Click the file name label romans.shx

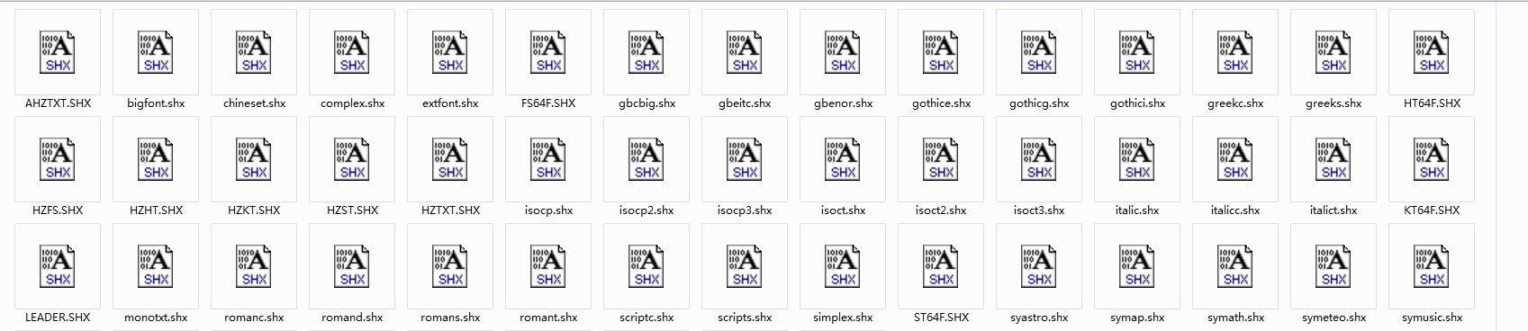[450, 318]
